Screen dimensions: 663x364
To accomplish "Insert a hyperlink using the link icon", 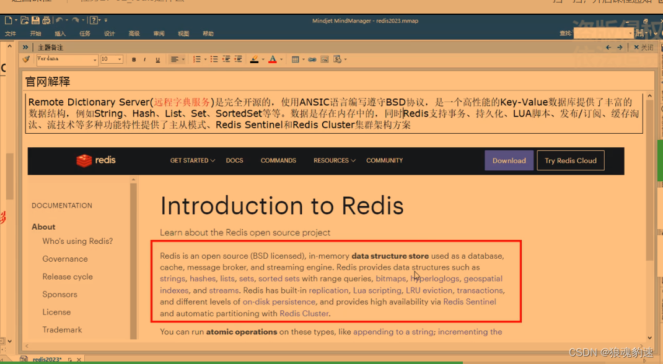I will click(x=312, y=59).
